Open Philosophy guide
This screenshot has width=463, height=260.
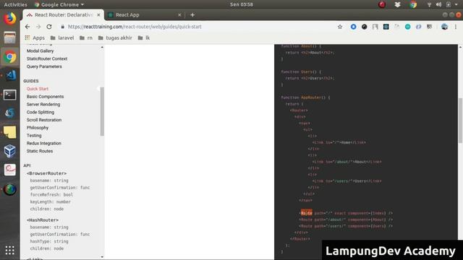tap(38, 128)
